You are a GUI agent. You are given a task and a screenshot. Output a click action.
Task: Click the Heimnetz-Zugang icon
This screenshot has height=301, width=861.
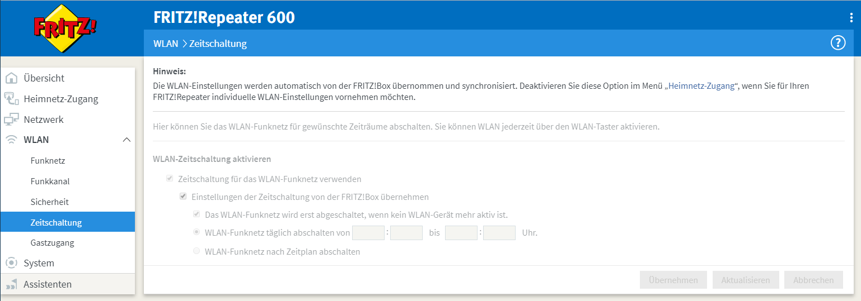pos(11,99)
